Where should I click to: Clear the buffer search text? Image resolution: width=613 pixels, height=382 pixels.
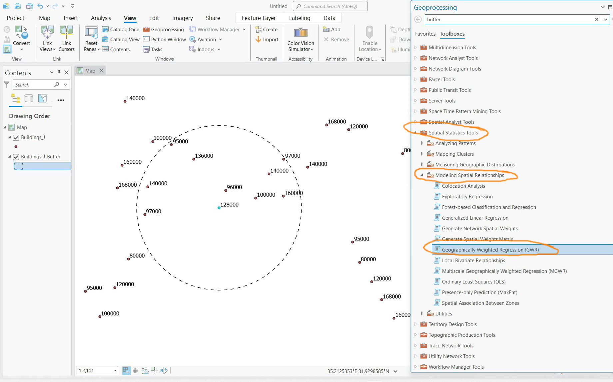pyautogui.click(x=596, y=19)
